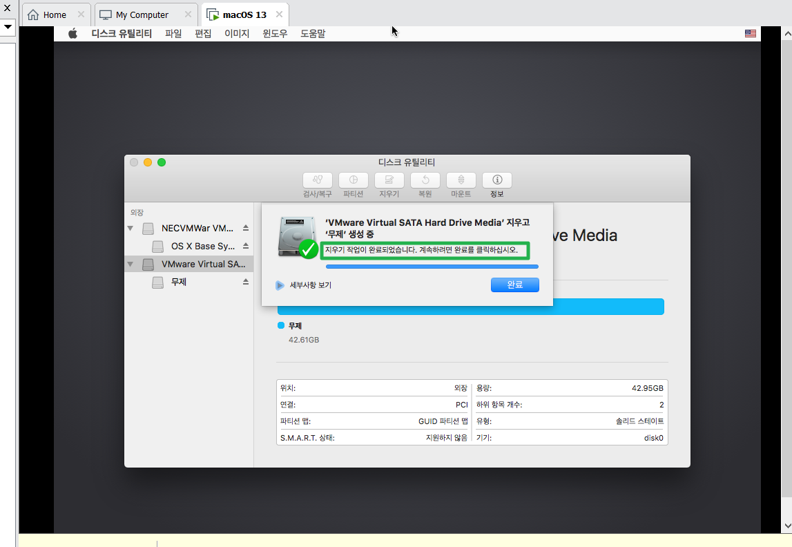The image size is (792, 547).
Task: Click the 42.95GB capacity value
Action: point(648,388)
